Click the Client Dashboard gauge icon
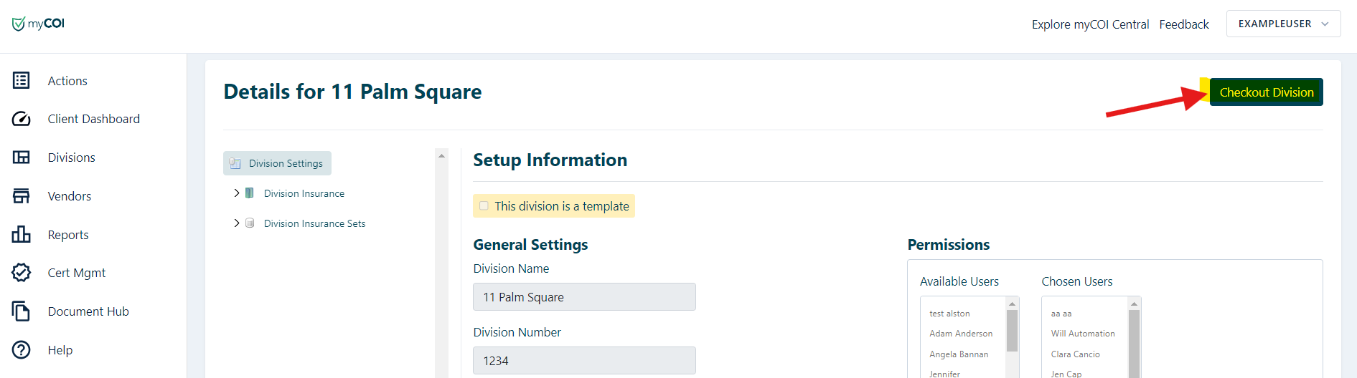 [22, 119]
